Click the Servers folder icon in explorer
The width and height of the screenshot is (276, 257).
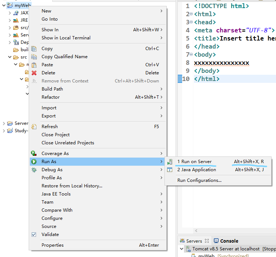[10, 123]
